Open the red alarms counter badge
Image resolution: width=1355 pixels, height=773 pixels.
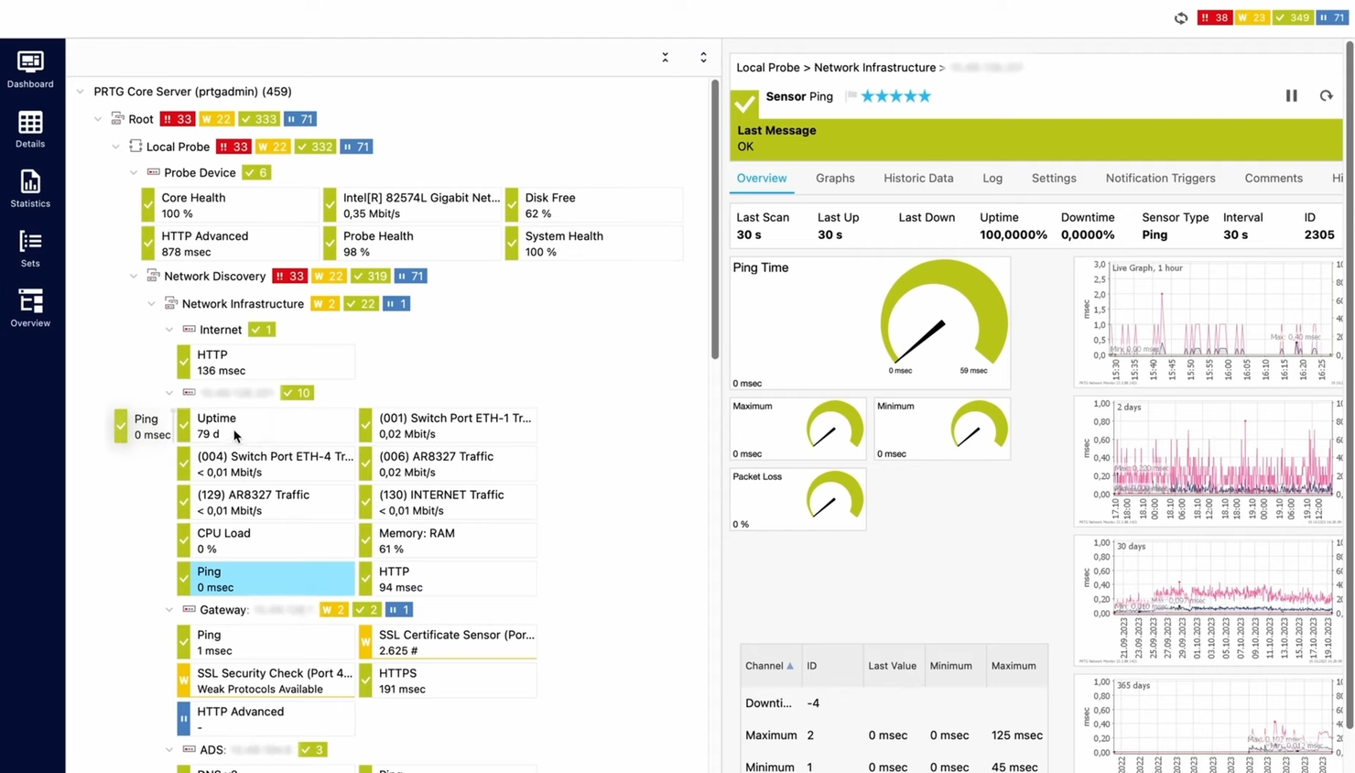point(1214,16)
